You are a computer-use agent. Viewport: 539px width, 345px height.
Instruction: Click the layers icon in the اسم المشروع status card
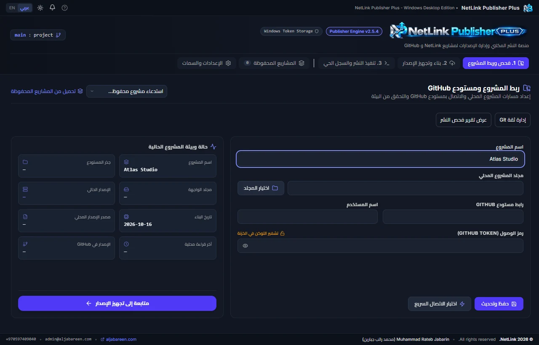pos(126,162)
